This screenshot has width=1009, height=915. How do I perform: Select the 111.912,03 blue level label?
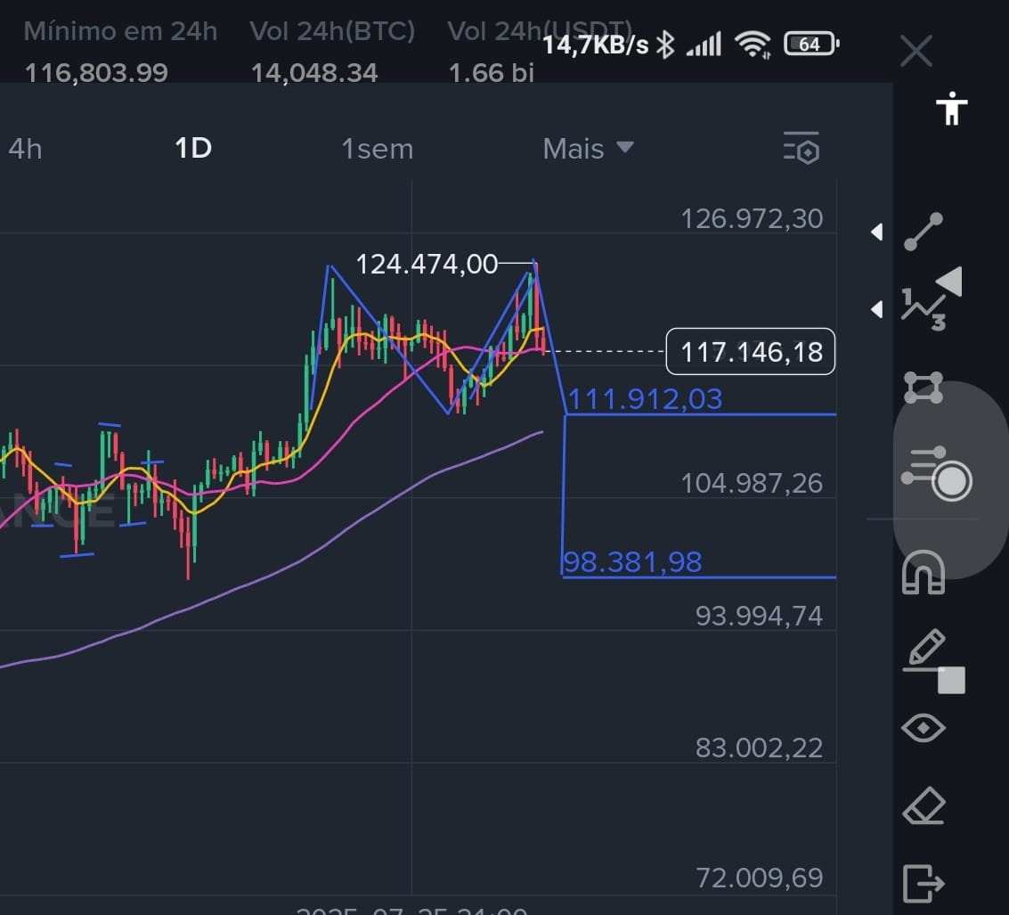click(x=645, y=399)
